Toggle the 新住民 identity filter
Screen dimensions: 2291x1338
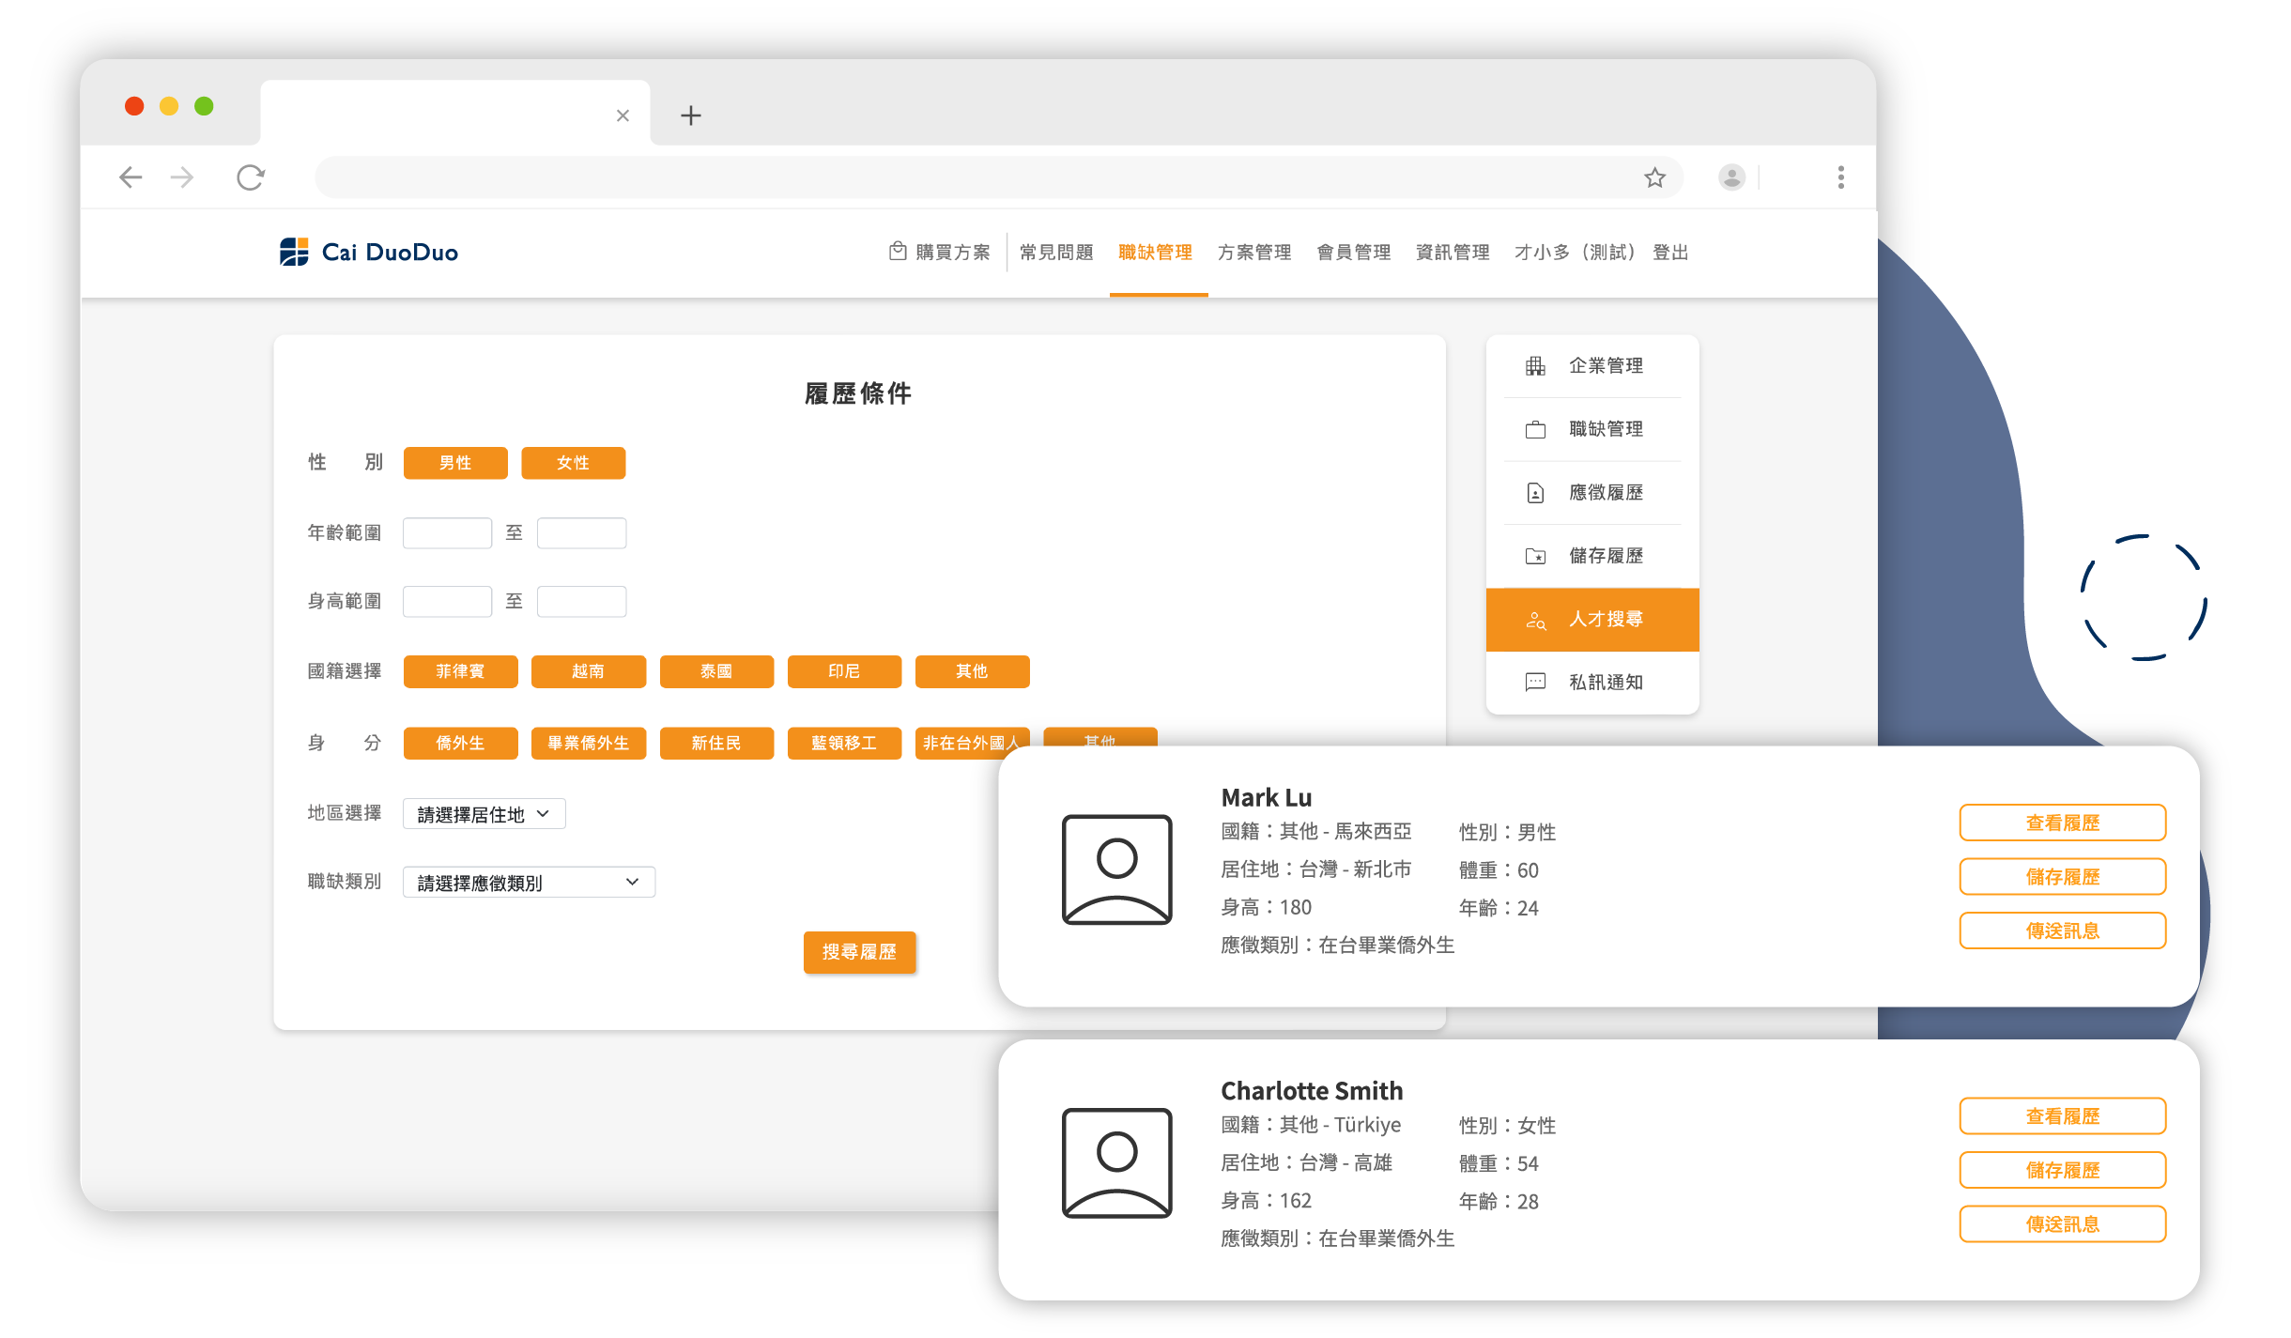tap(715, 743)
